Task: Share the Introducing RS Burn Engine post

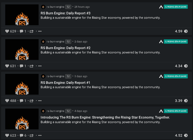Action: [x=32, y=135]
